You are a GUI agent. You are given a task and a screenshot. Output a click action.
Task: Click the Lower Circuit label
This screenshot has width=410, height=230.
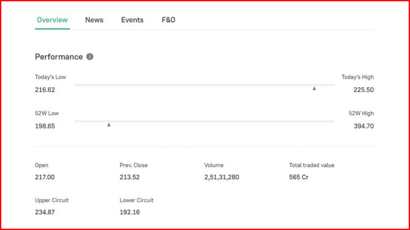coord(137,200)
